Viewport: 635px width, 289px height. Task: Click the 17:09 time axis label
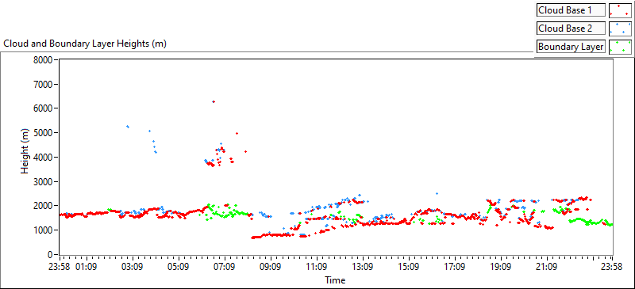coord(455,267)
